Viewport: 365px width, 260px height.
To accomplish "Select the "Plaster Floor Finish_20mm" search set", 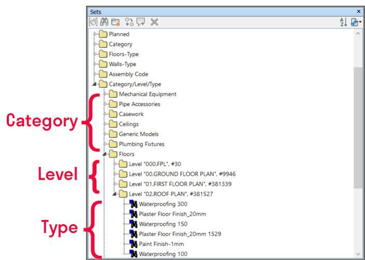I will tap(173, 214).
